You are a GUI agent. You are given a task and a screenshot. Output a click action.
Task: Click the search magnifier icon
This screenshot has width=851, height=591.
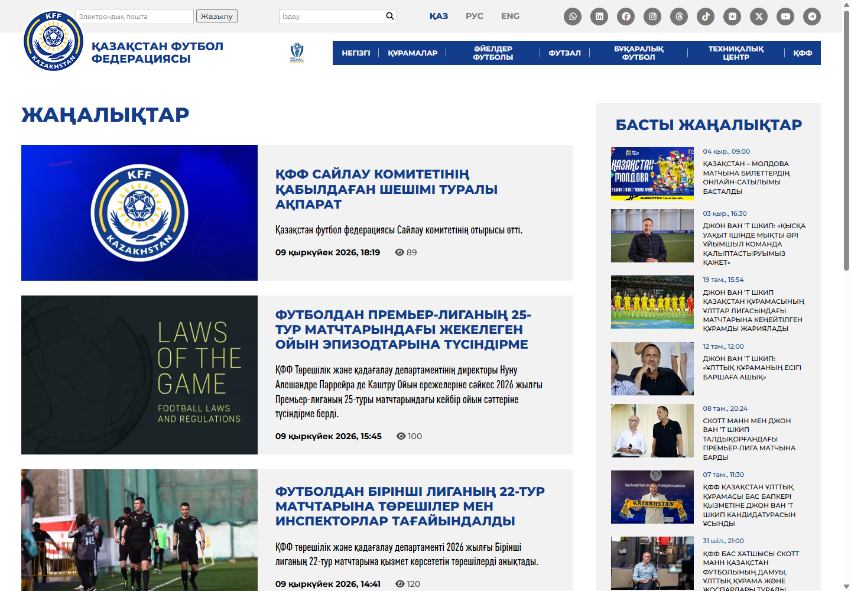coord(390,16)
